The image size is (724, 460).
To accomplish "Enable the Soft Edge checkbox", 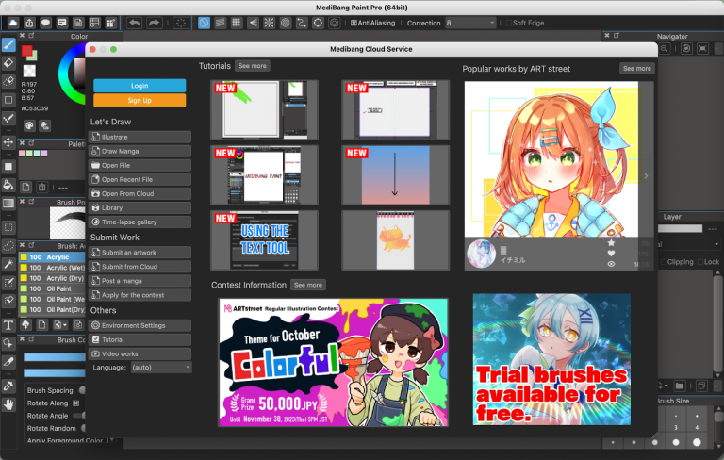I will 508,23.
